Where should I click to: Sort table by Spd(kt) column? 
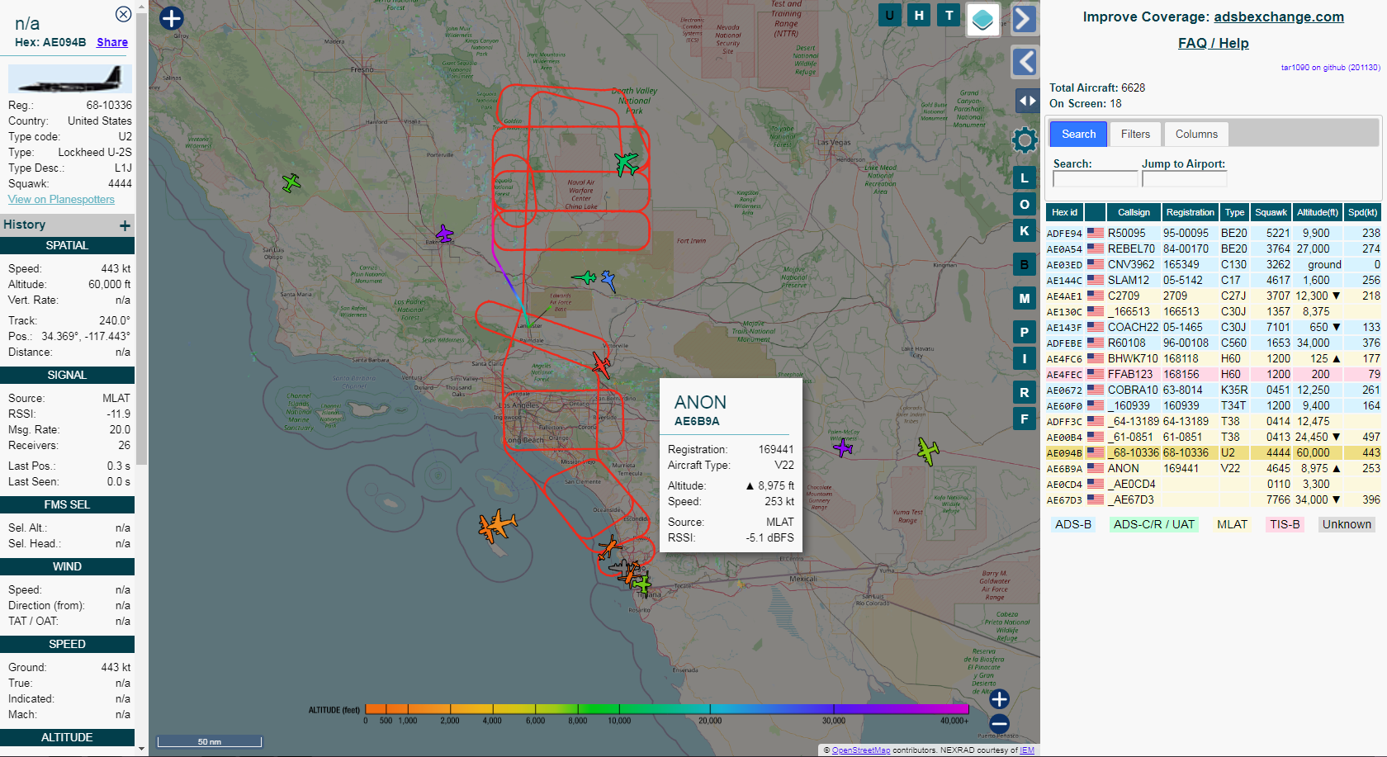(x=1362, y=212)
